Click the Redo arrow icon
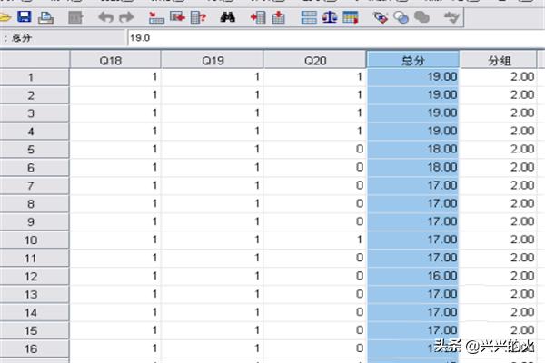The image size is (545, 363). coord(125,17)
